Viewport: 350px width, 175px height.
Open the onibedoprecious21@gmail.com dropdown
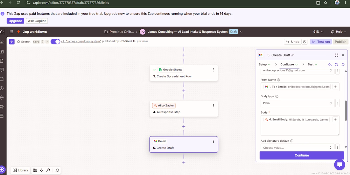[297, 71]
